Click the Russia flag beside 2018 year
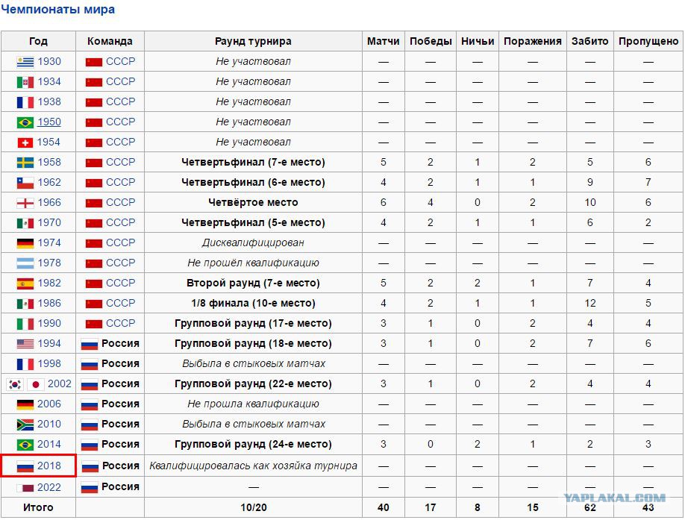This screenshot has width=685, height=520. pyautogui.click(x=25, y=466)
